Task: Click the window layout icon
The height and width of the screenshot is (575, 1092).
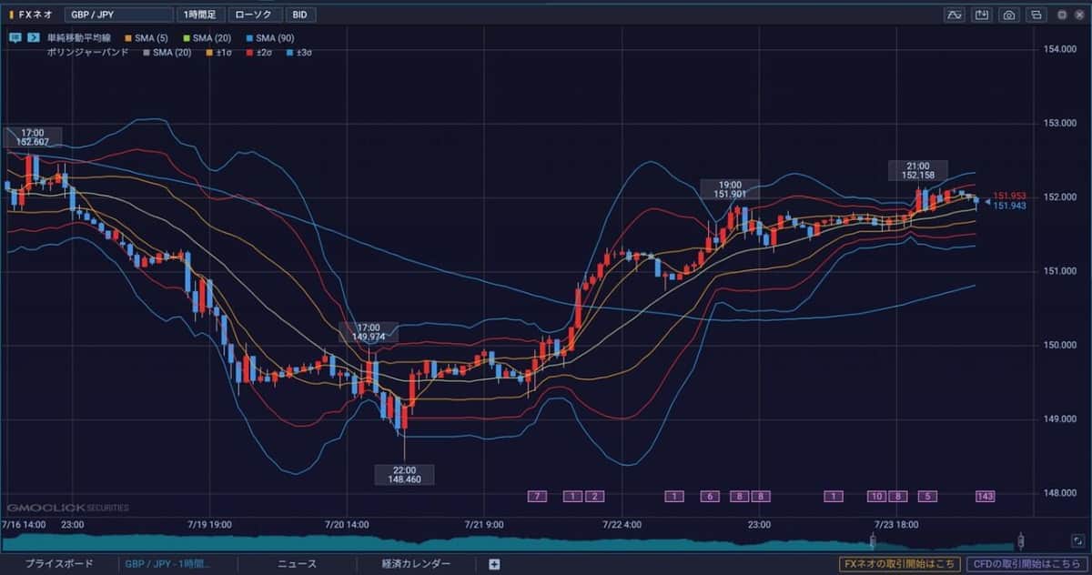Action: pos(1036,15)
